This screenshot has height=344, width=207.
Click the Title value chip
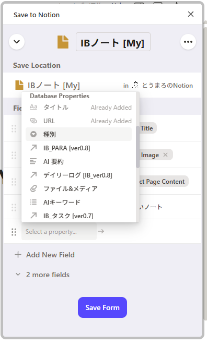(x=148, y=128)
